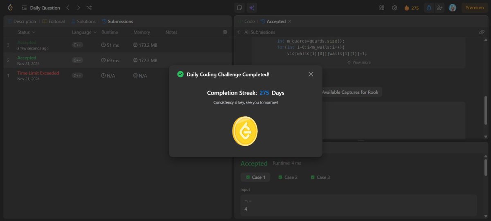Image resolution: width=491 pixels, height=221 pixels.
Task: Open the Accepted submission with 69 ms runtime
Action: pos(117,60)
